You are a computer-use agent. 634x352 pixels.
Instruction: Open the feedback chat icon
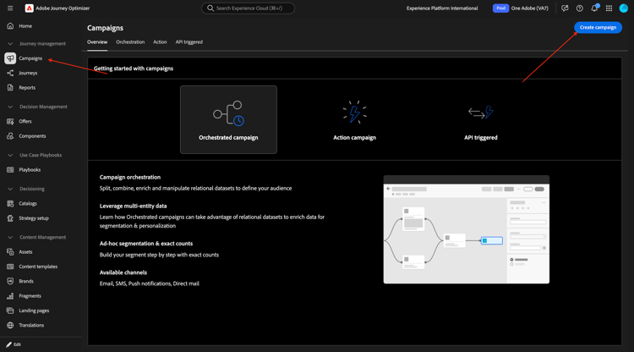tap(565, 8)
